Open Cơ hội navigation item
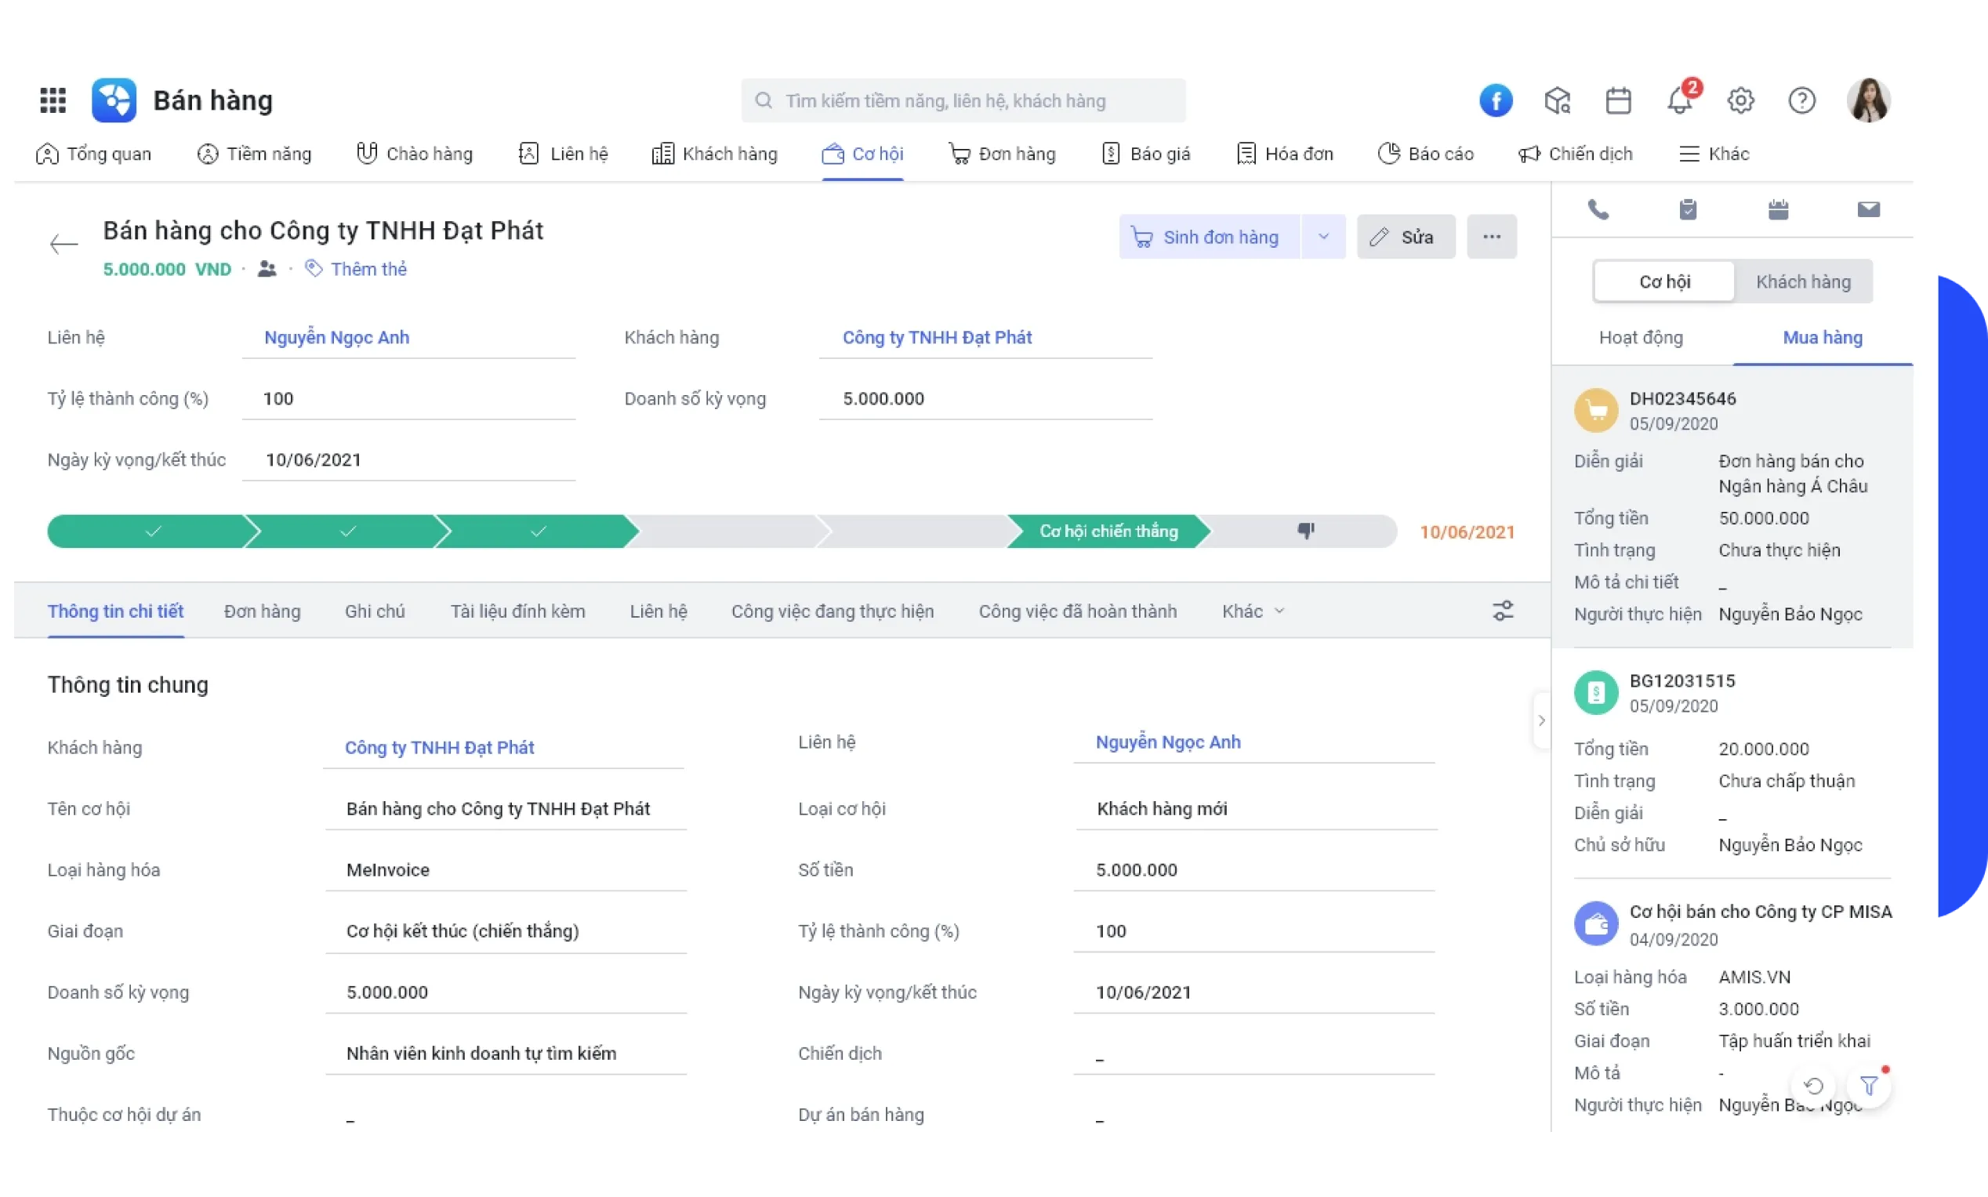1988x1197 pixels. coord(862,154)
